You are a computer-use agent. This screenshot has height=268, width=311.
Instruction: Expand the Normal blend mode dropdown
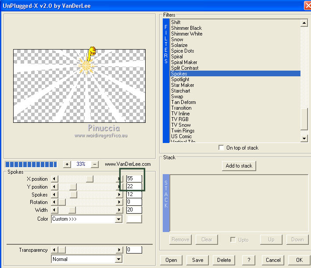[118, 259]
